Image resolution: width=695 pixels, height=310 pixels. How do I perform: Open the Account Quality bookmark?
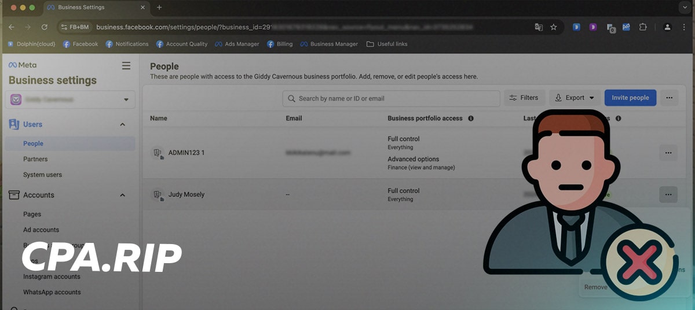(x=182, y=44)
